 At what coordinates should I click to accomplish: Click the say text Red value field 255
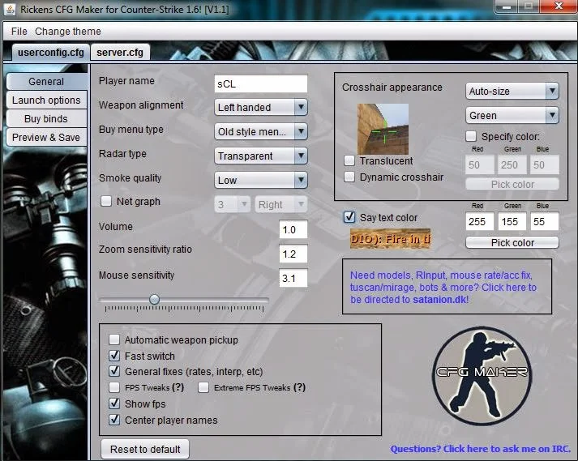(480, 221)
